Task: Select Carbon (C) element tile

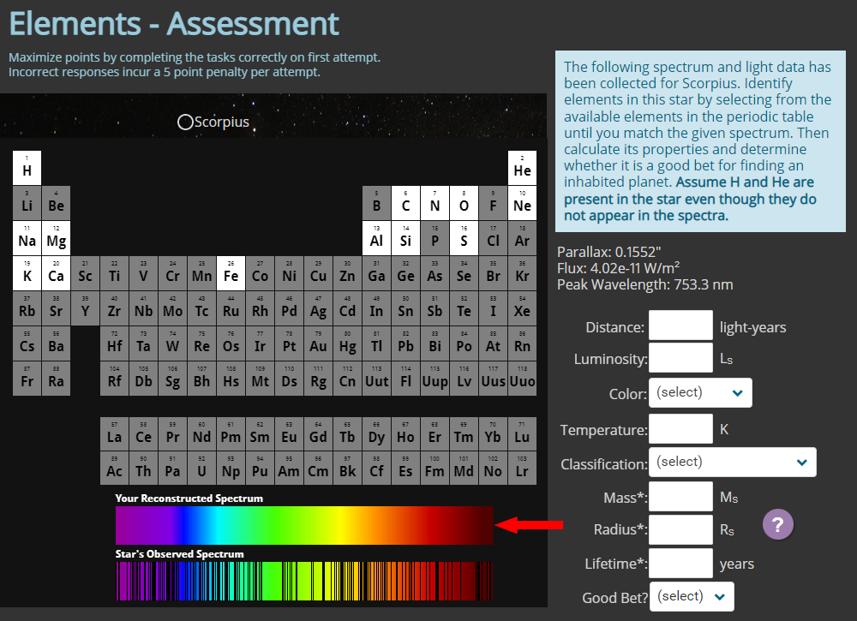Action: click(405, 203)
